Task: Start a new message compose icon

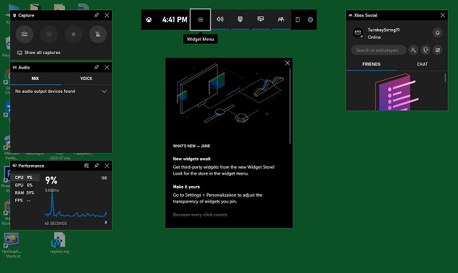Action: point(438,50)
